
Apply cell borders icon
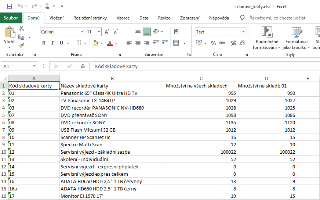click(79, 43)
